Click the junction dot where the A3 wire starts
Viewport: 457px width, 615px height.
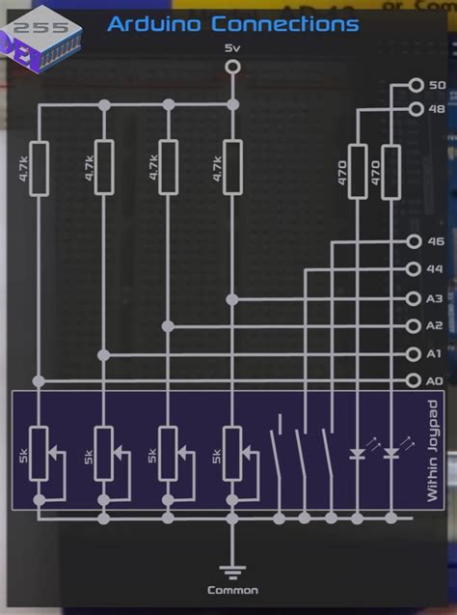[232, 299]
